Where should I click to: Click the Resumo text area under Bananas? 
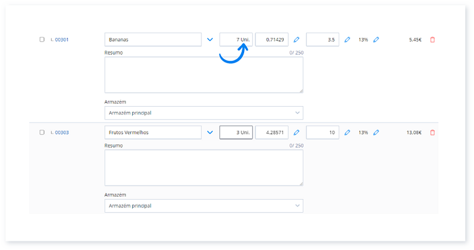click(203, 75)
